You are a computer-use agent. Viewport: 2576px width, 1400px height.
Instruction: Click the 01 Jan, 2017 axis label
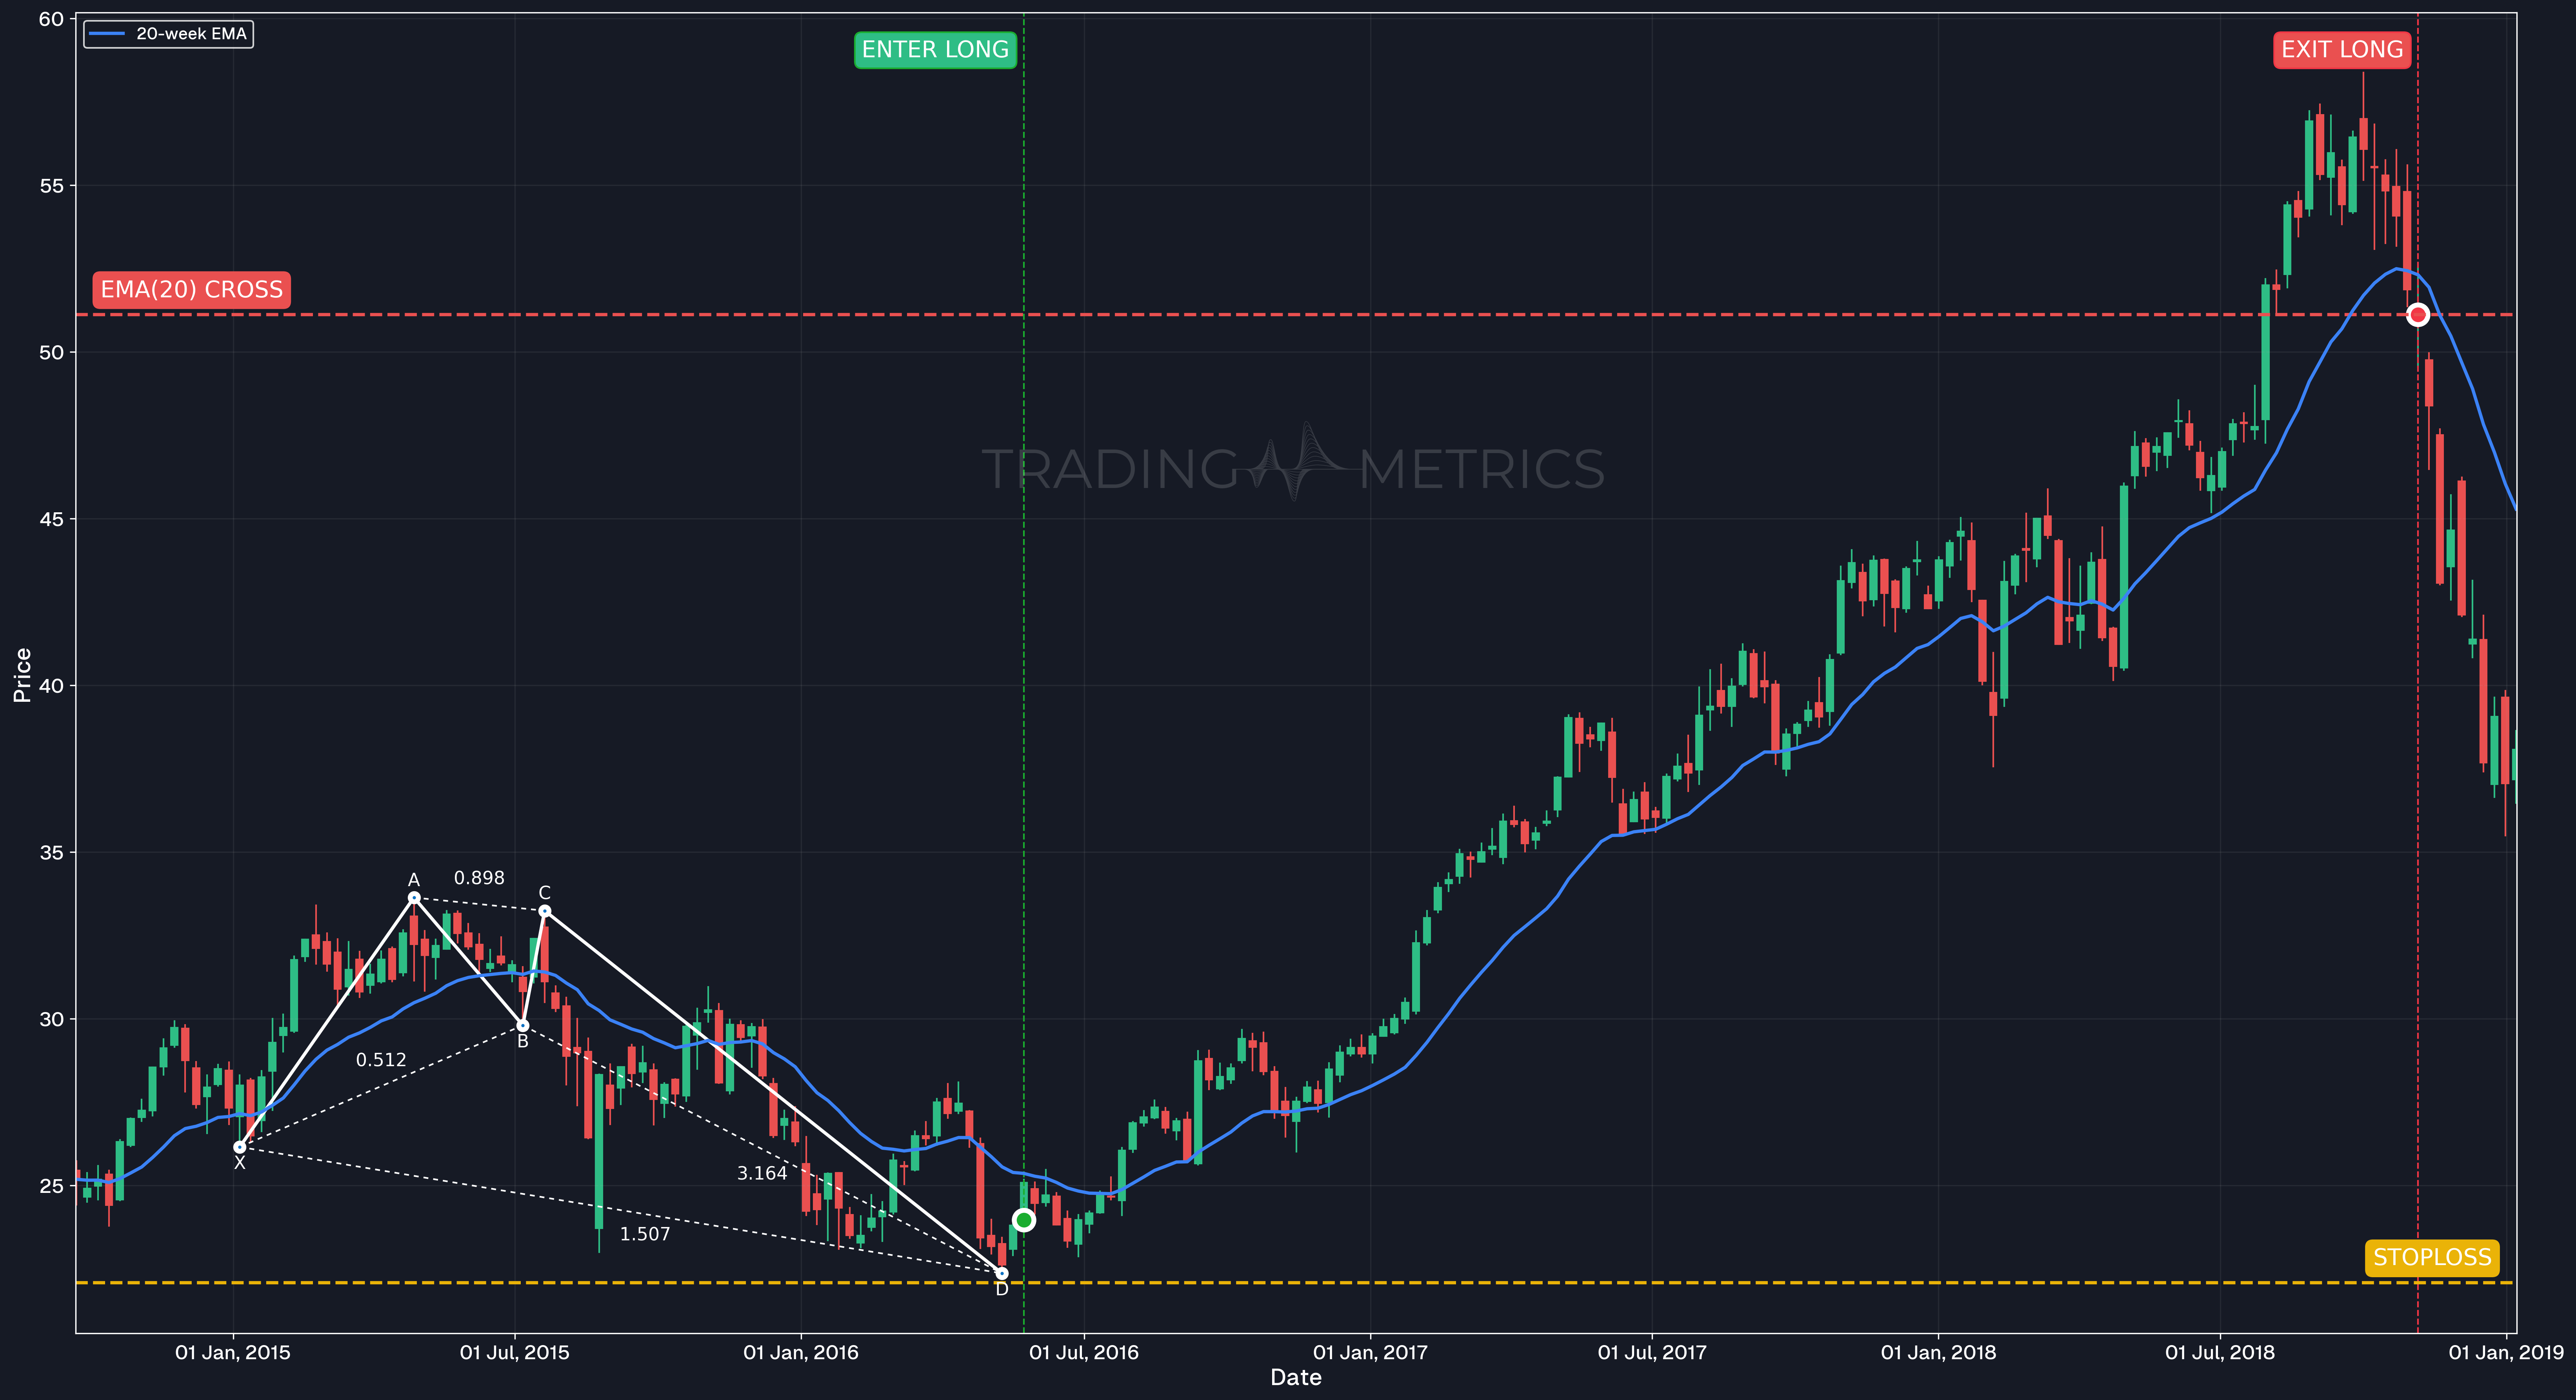pos(1370,1353)
